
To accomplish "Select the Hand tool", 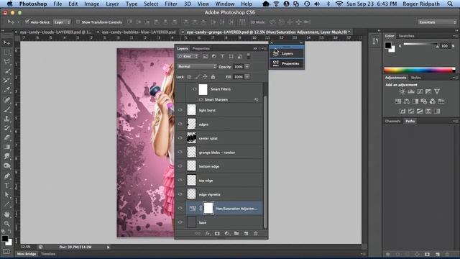I will pyautogui.click(x=6, y=214).
